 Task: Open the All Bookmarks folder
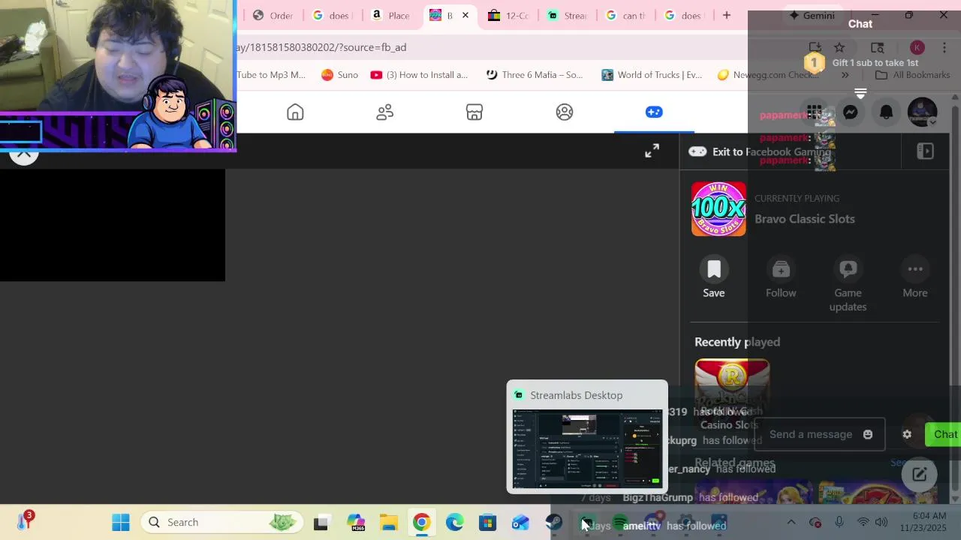pyautogui.click(x=913, y=75)
